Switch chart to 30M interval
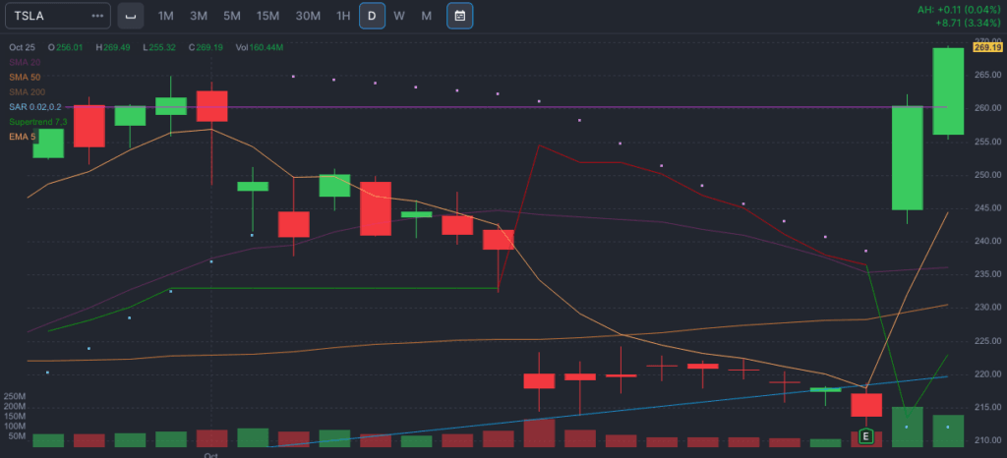 [308, 16]
